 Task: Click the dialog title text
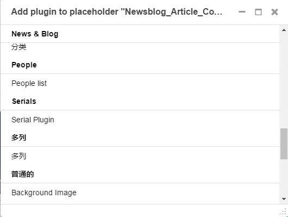117,12
